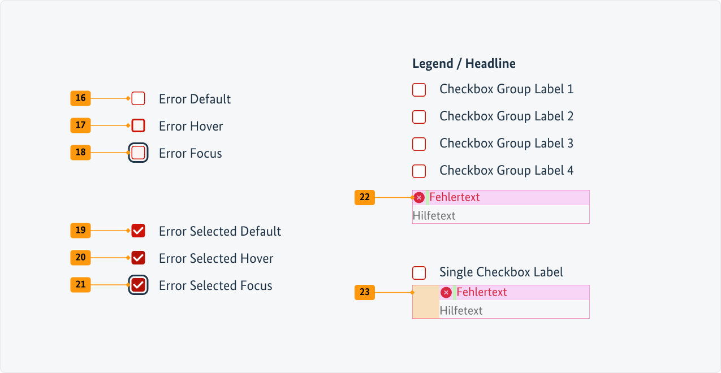Click the error icon in the single checkbox message
The width and height of the screenshot is (721, 373).
coord(446,292)
